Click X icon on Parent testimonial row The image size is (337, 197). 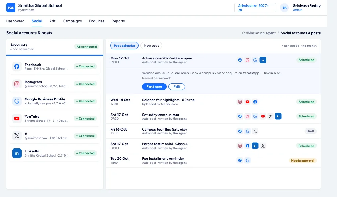click(x=263, y=146)
